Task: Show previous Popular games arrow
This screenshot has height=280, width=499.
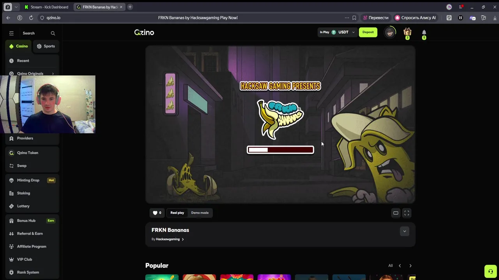Action: [x=400, y=266]
